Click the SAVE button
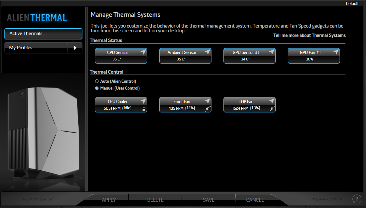Screen dimensions: 366x208 pyautogui.click(x=209, y=200)
